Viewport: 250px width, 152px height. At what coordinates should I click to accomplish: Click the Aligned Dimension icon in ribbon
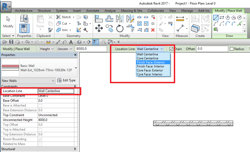[180, 28]
